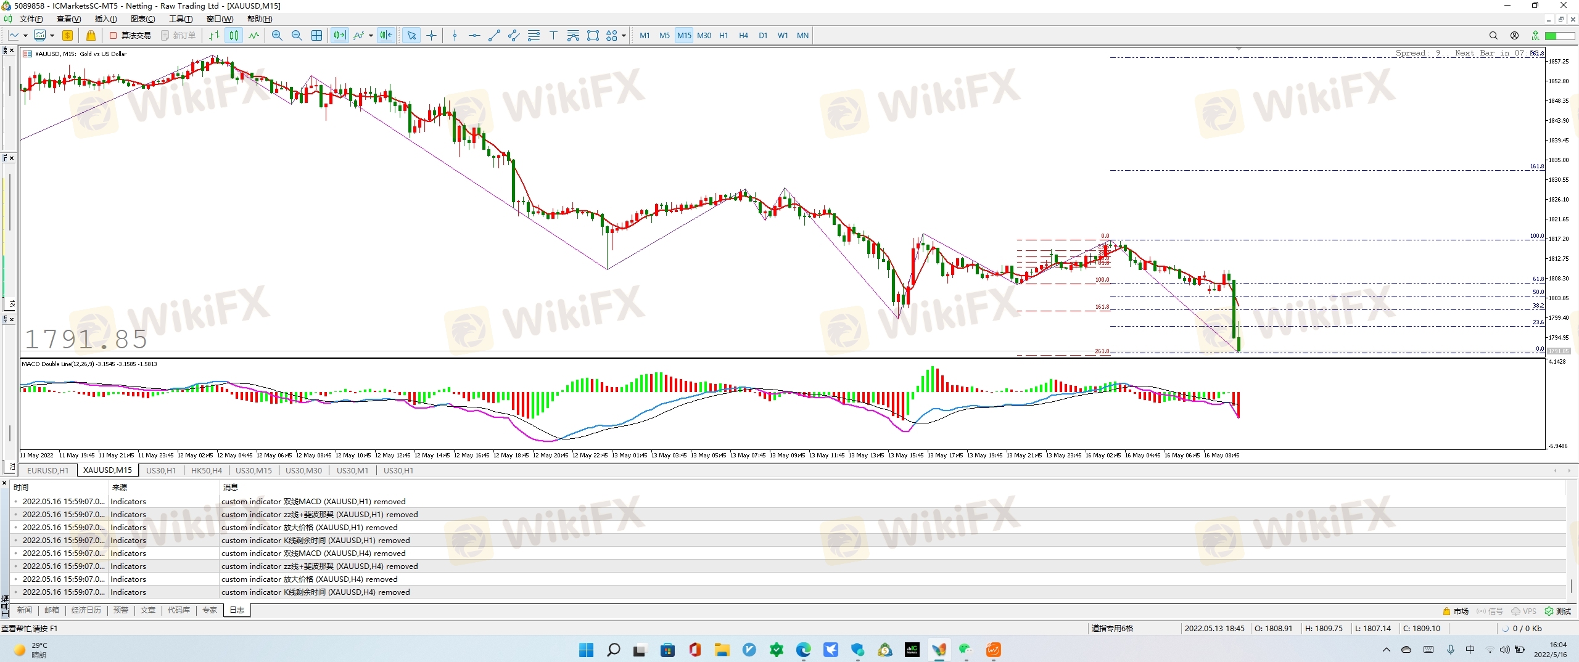Image resolution: width=1579 pixels, height=662 pixels.
Task: Show Market Watch dollar icon
Action: [x=68, y=36]
